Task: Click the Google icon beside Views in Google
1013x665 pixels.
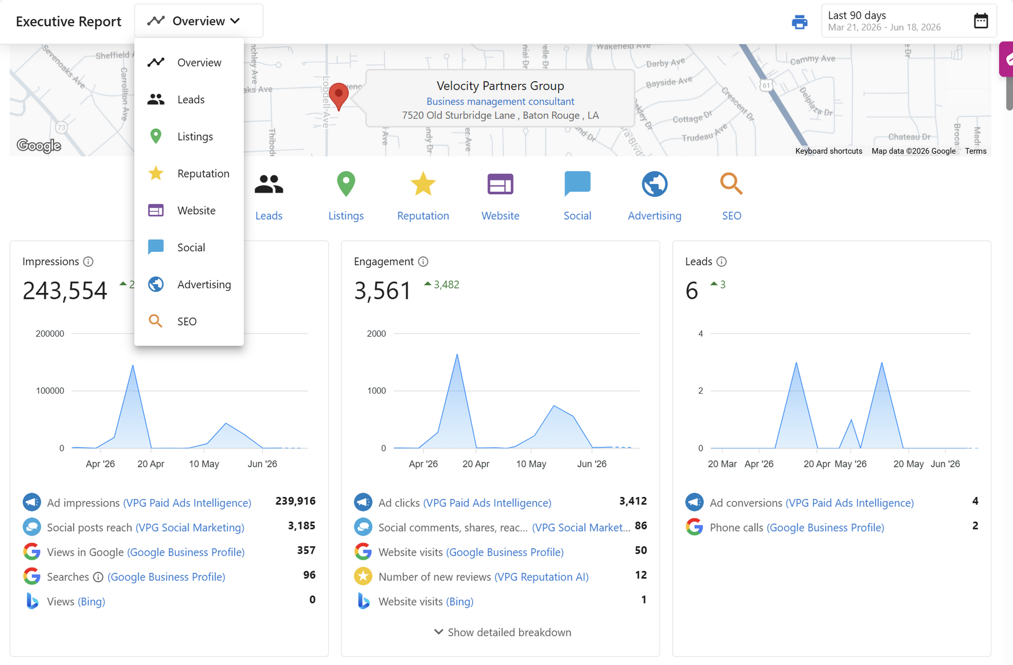Action: coord(32,552)
